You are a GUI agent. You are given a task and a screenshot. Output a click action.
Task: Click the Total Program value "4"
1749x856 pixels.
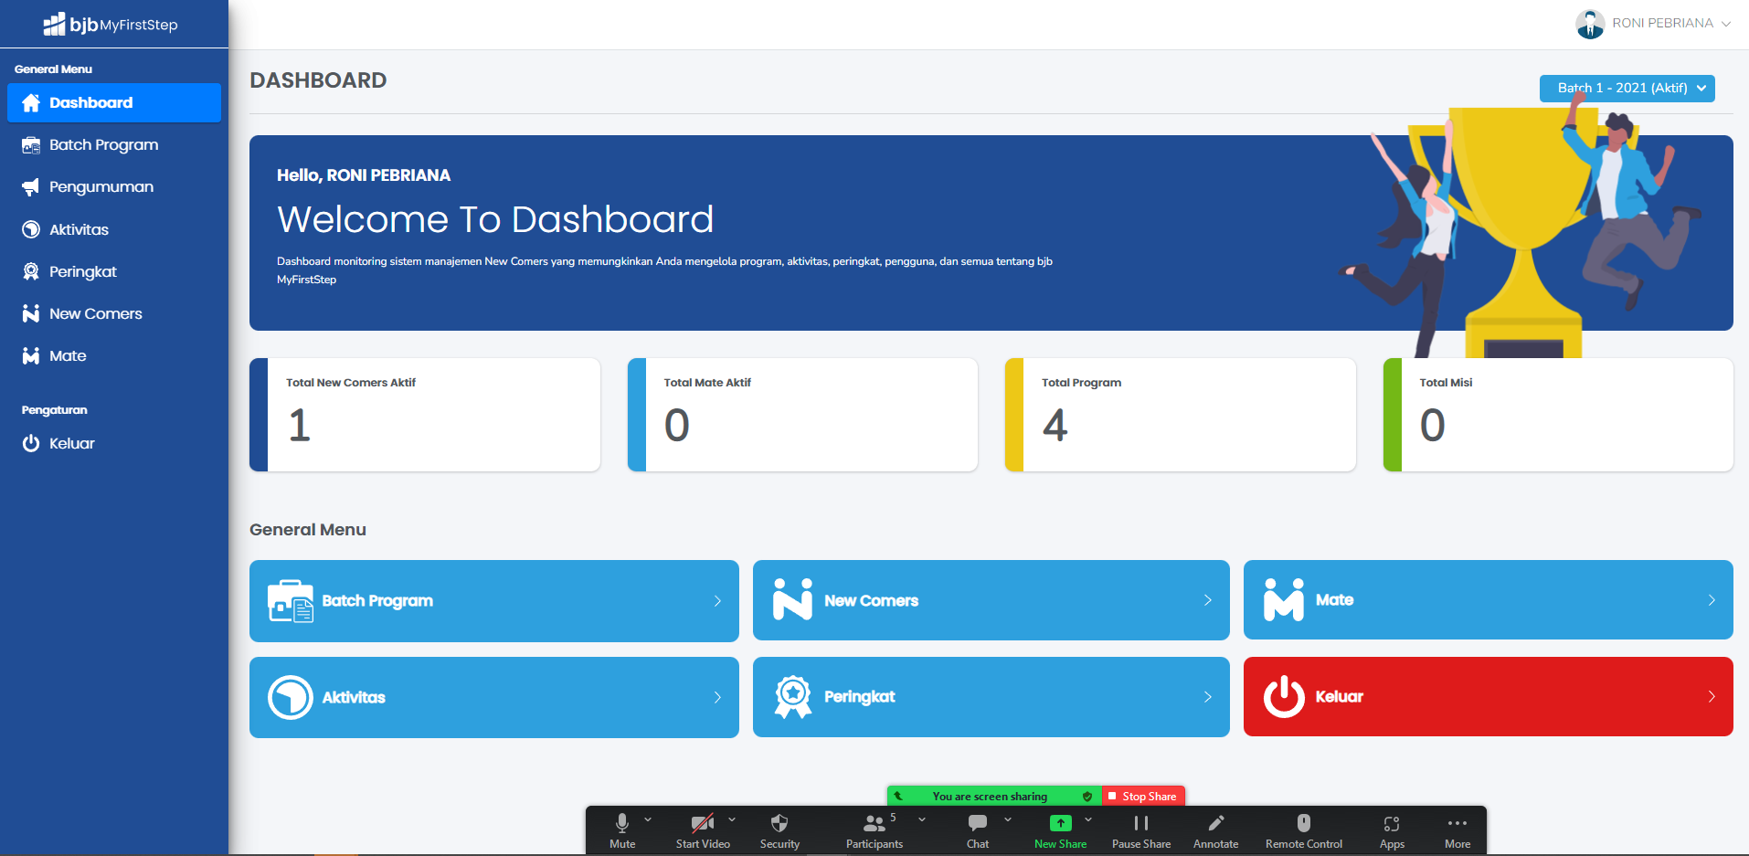click(1055, 425)
